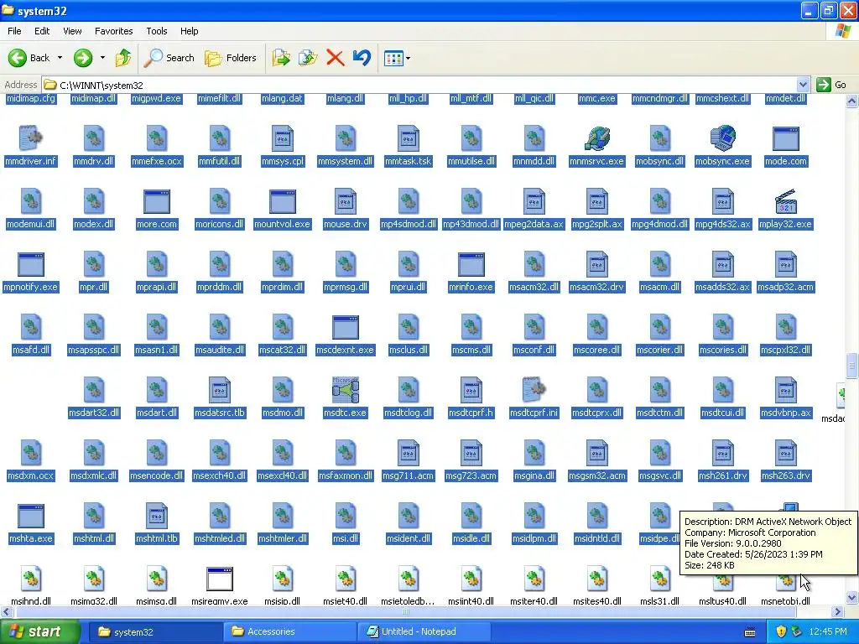Open the Help menu
Image resolution: width=859 pixels, height=644 pixels.
point(189,31)
